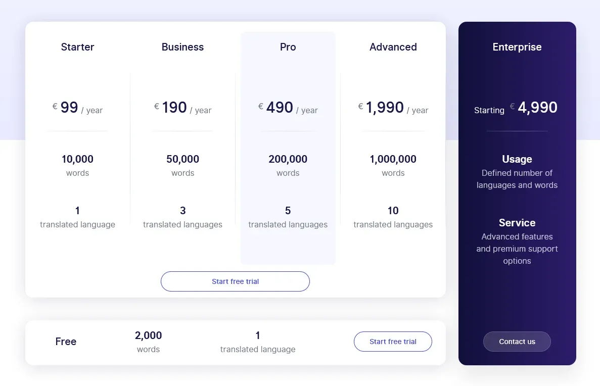Screen dimensions: 600x386
Task: Click the 1,000,000 words figure
Action: (x=393, y=159)
